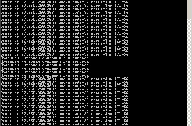
Task: Click the first reply line after the timeouts
Action: tap(64, 79)
